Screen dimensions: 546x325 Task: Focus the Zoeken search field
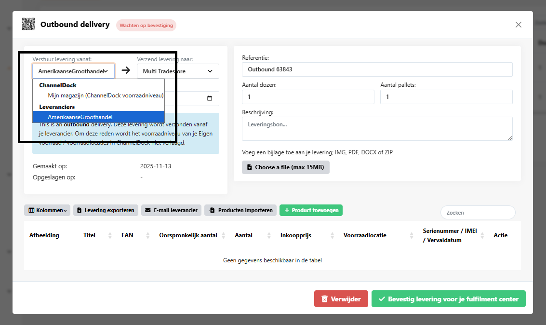pos(478,212)
